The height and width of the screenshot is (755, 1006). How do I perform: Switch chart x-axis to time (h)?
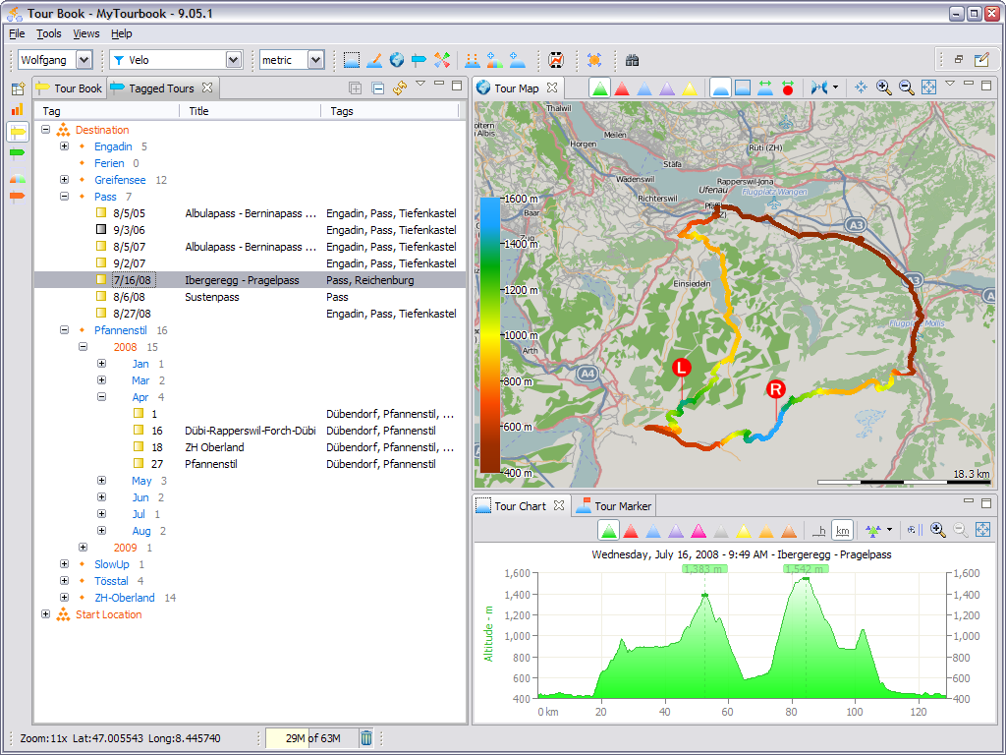[x=819, y=530]
